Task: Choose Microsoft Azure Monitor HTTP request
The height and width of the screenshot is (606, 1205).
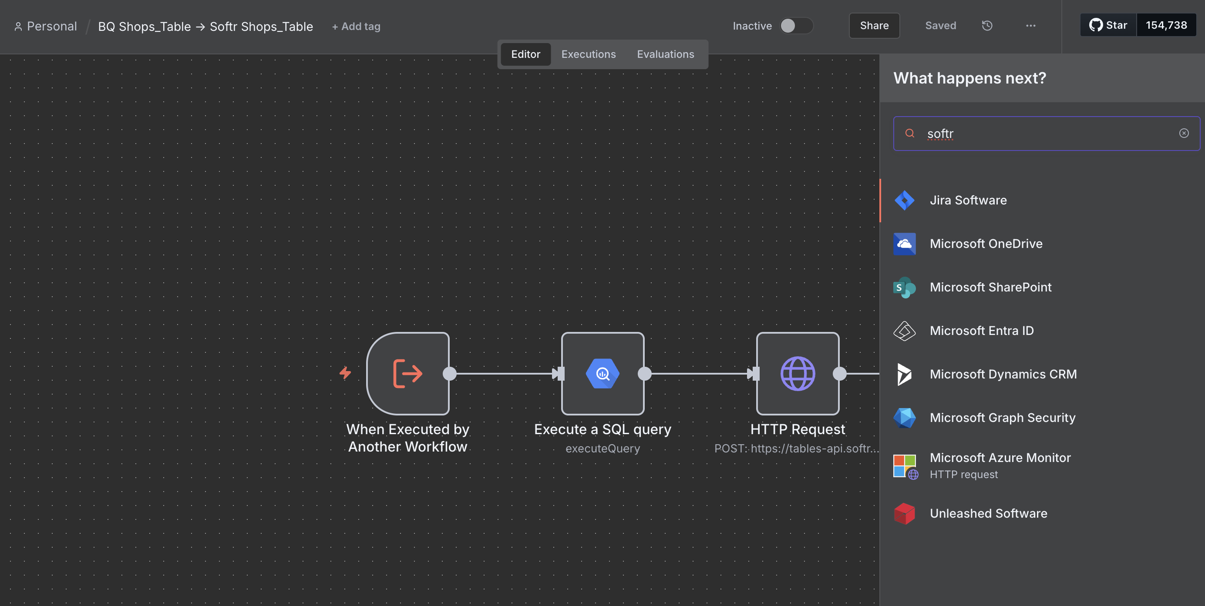Action: (x=1000, y=465)
